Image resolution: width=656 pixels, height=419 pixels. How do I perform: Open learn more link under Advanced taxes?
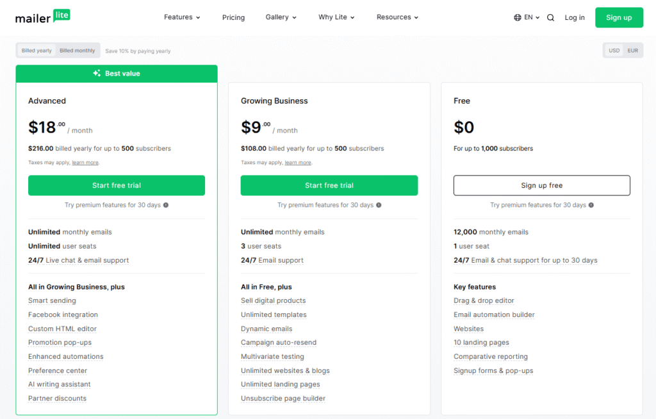(x=85, y=162)
